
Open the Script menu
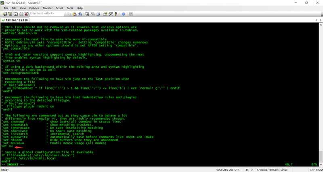59,8
